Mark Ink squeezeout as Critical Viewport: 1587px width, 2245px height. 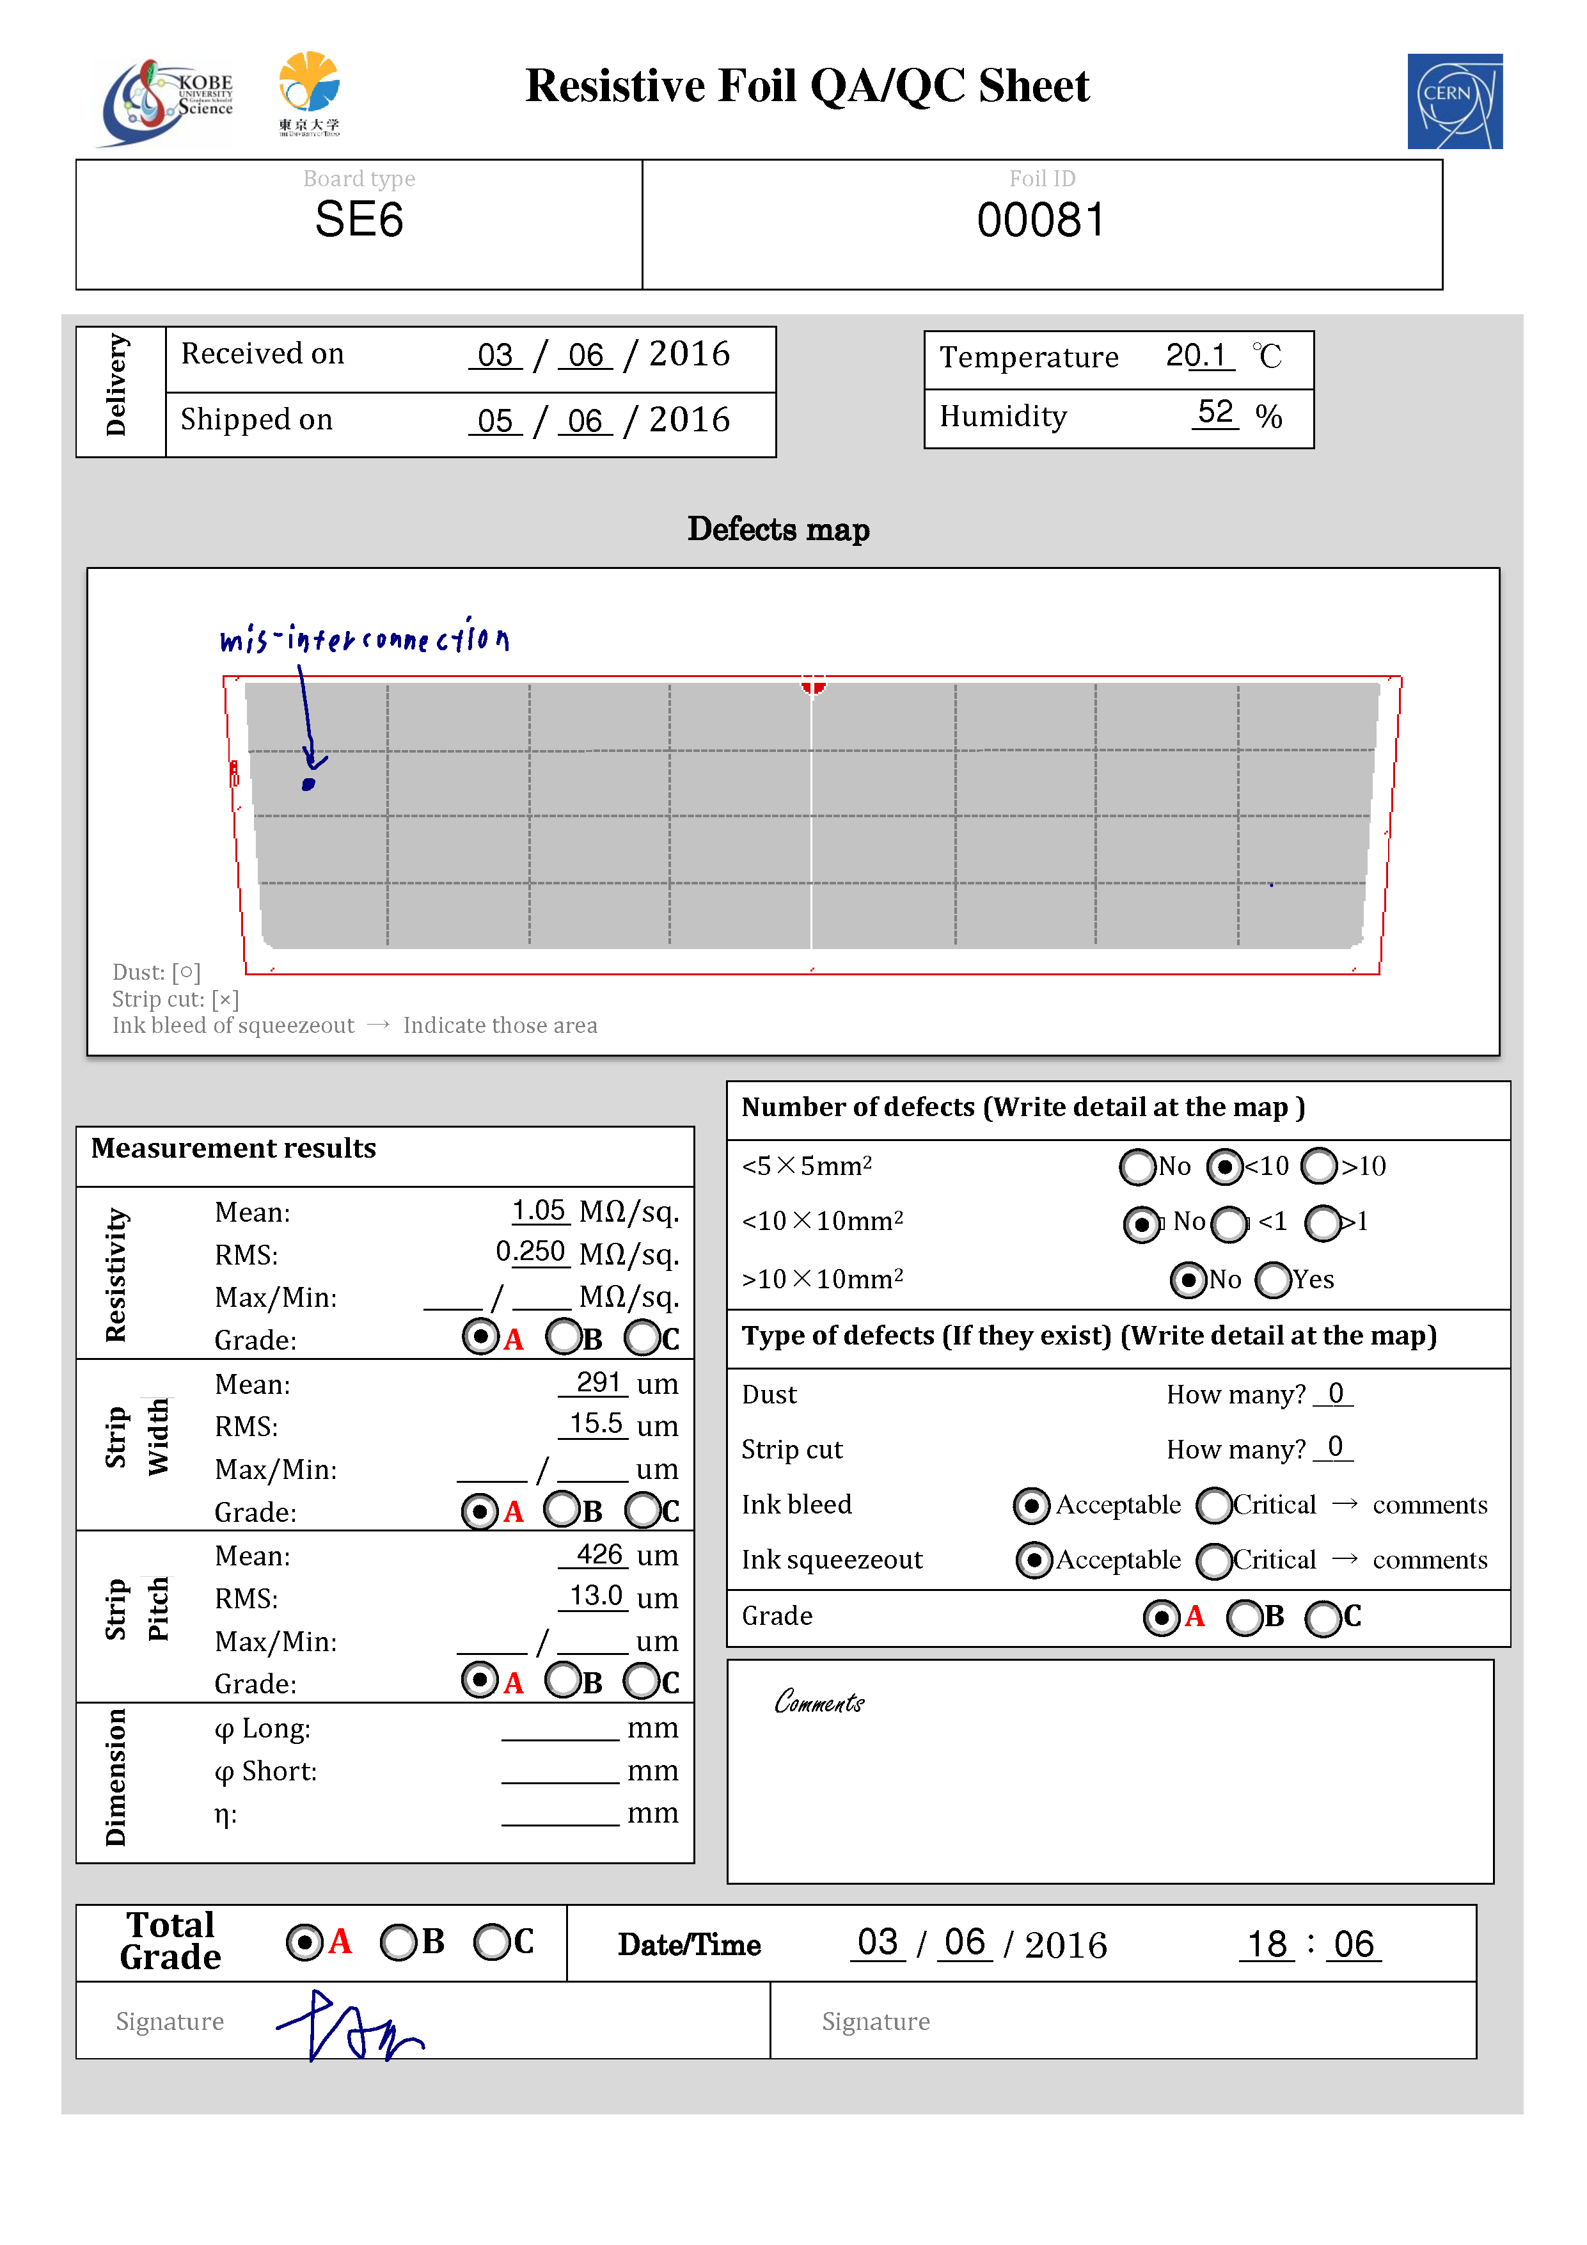1215,1560
